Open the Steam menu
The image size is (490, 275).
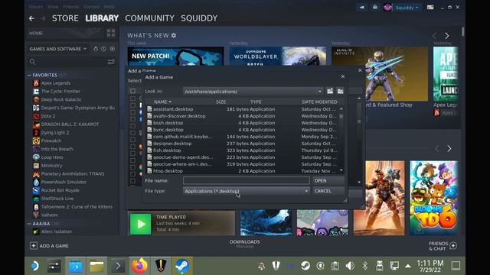coord(35,7)
